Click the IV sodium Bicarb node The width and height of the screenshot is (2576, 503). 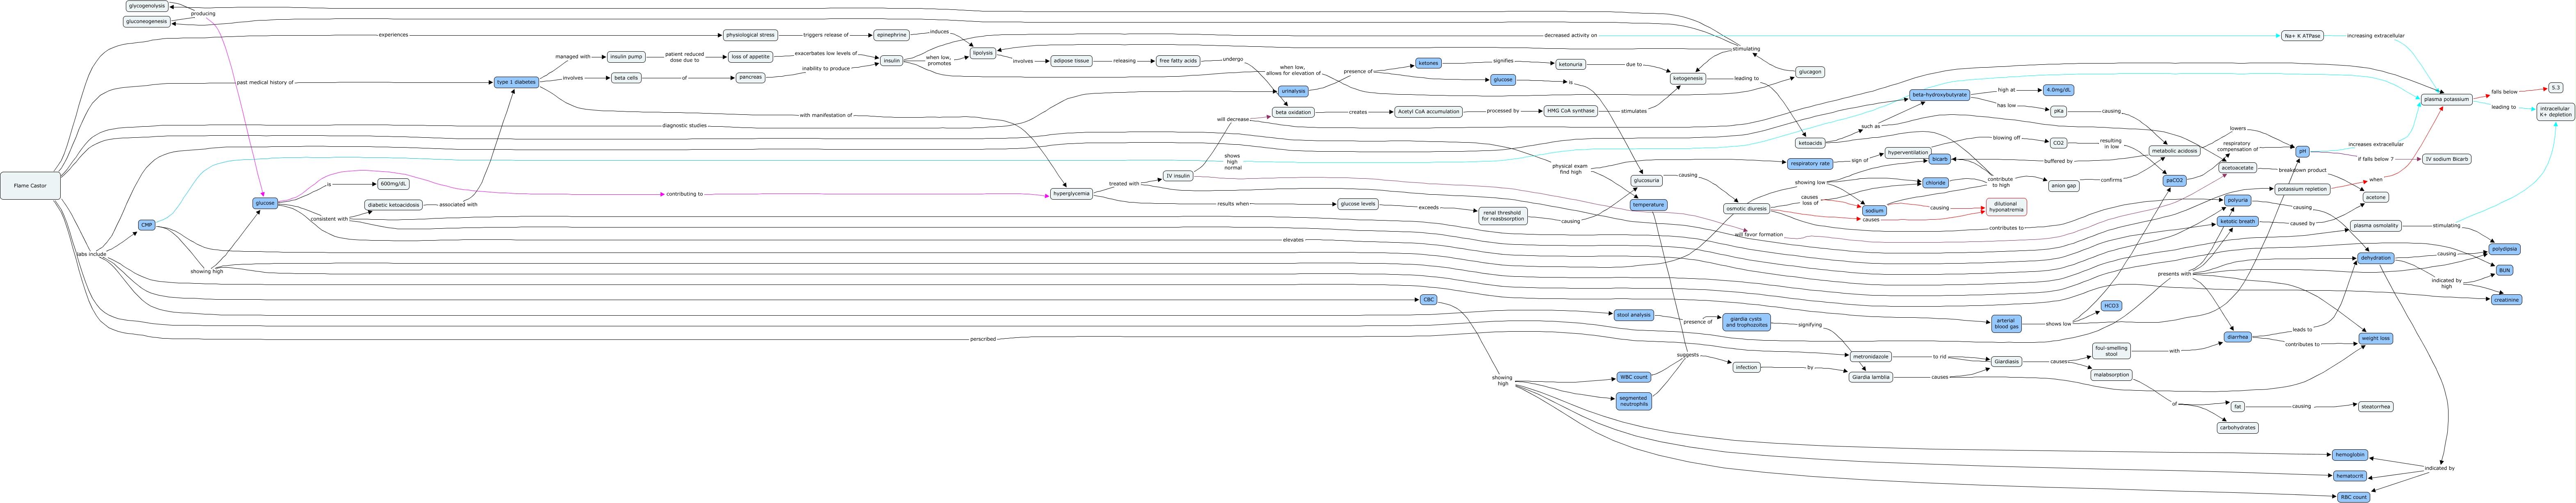pos(2446,159)
